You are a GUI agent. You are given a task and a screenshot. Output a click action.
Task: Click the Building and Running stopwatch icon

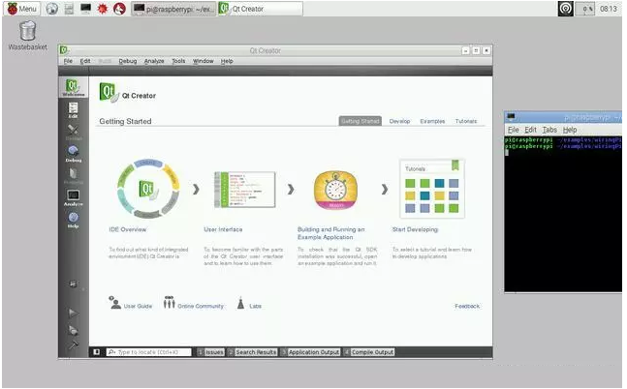pos(337,187)
